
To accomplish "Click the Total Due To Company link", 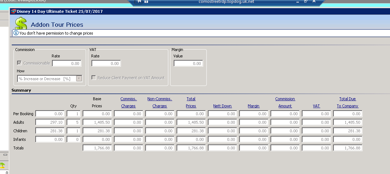I will [347, 102].
